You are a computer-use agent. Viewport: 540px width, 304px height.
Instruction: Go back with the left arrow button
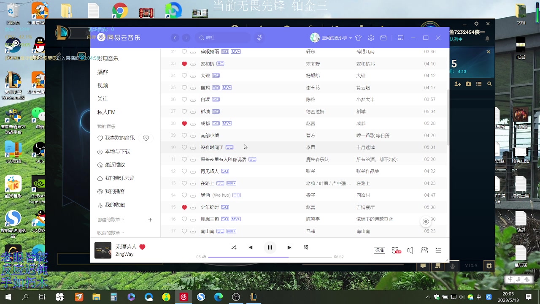175,38
